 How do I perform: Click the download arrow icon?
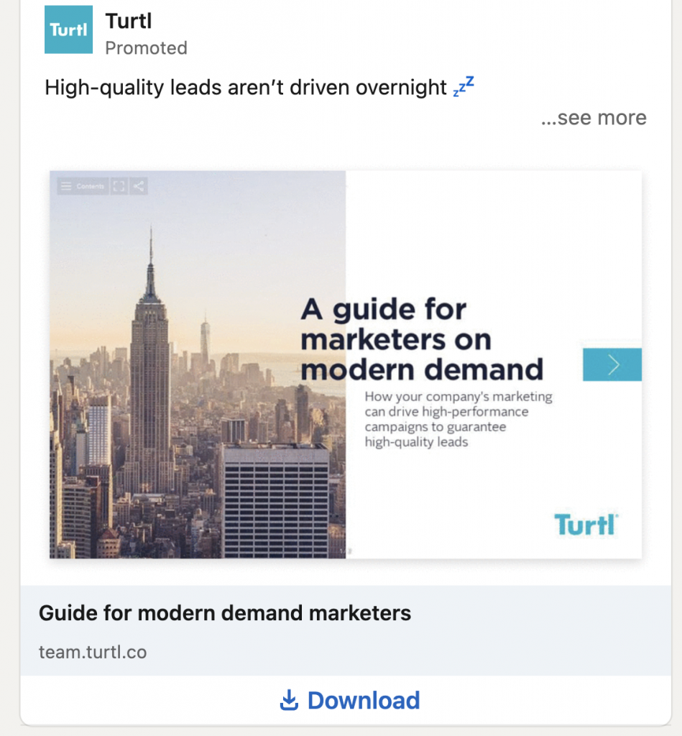(x=289, y=700)
